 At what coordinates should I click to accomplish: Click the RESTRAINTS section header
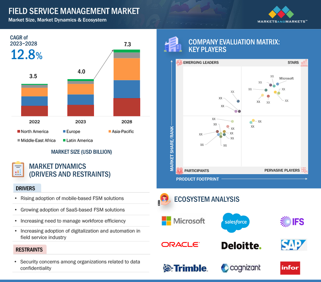click(29, 250)
